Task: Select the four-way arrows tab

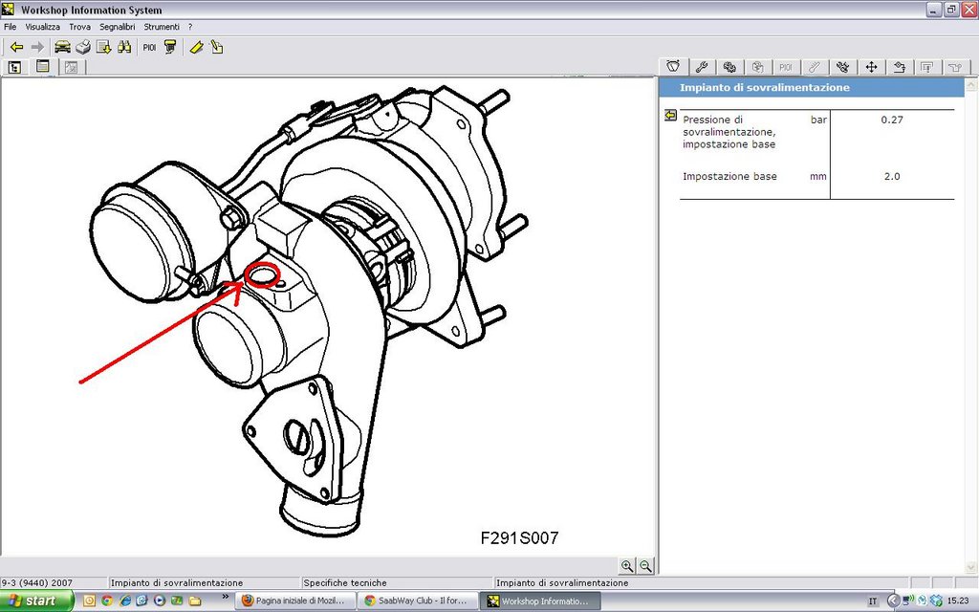Action: (x=871, y=67)
